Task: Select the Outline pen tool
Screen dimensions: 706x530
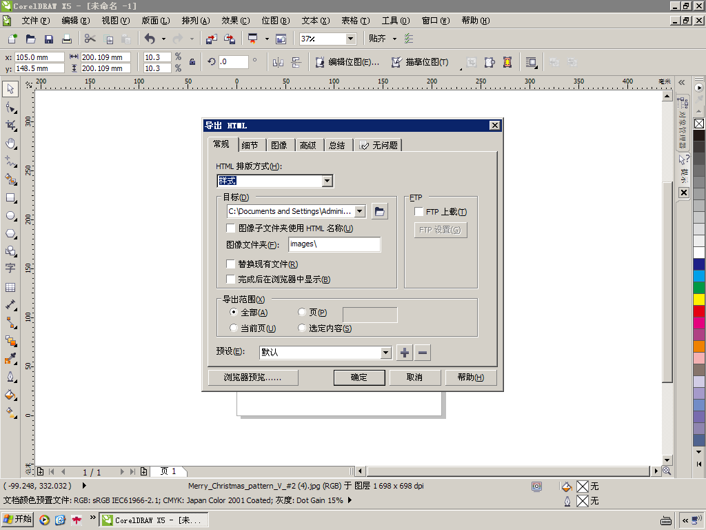Action: click(10, 377)
